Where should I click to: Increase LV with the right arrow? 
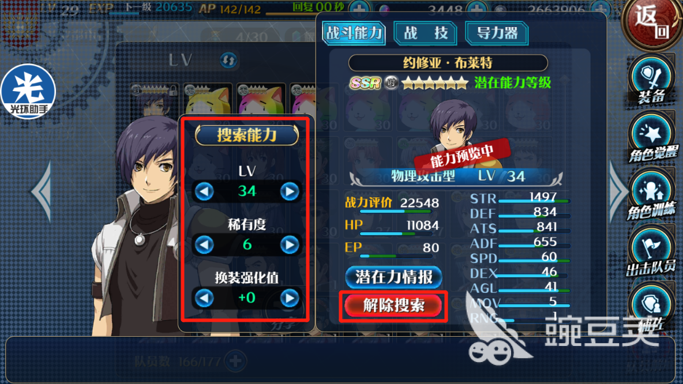click(290, 191)
